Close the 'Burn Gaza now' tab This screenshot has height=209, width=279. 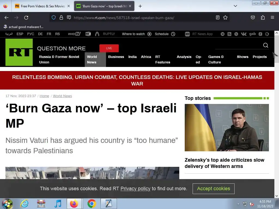[130, 6]
